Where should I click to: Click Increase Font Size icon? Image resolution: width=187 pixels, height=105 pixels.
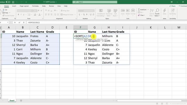point(39,10)
